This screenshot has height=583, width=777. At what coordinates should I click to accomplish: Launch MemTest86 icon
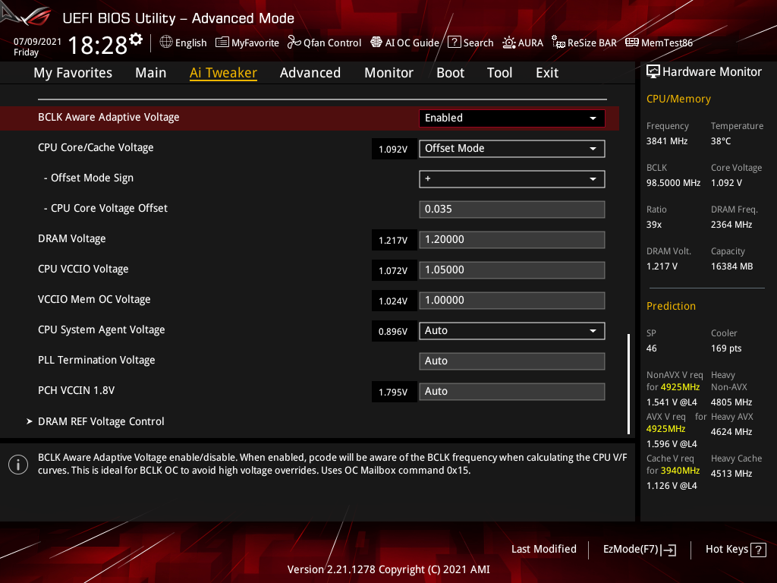click(632, 43)
